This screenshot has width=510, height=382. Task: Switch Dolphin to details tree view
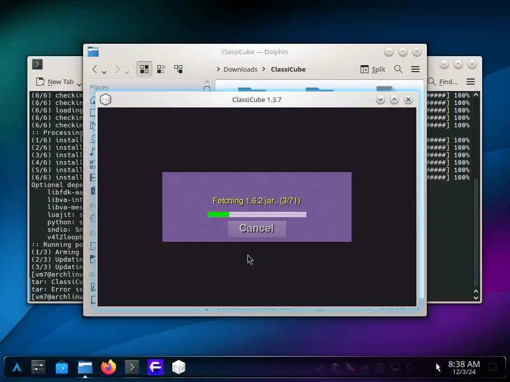(178, 69)
